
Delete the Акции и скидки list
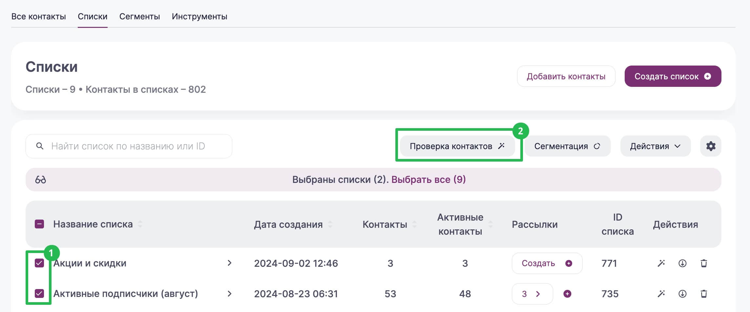704,263
